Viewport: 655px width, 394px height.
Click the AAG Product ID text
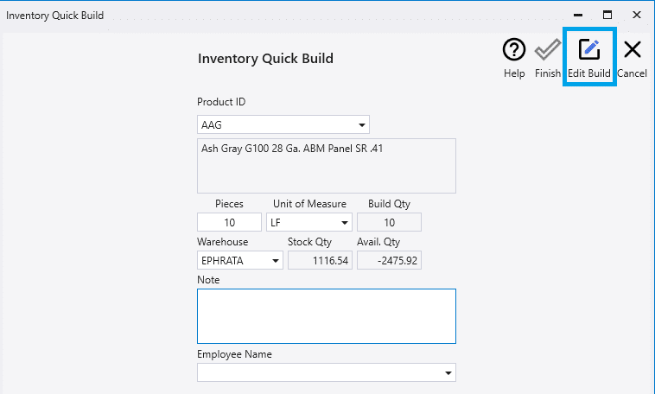(212, 125)
